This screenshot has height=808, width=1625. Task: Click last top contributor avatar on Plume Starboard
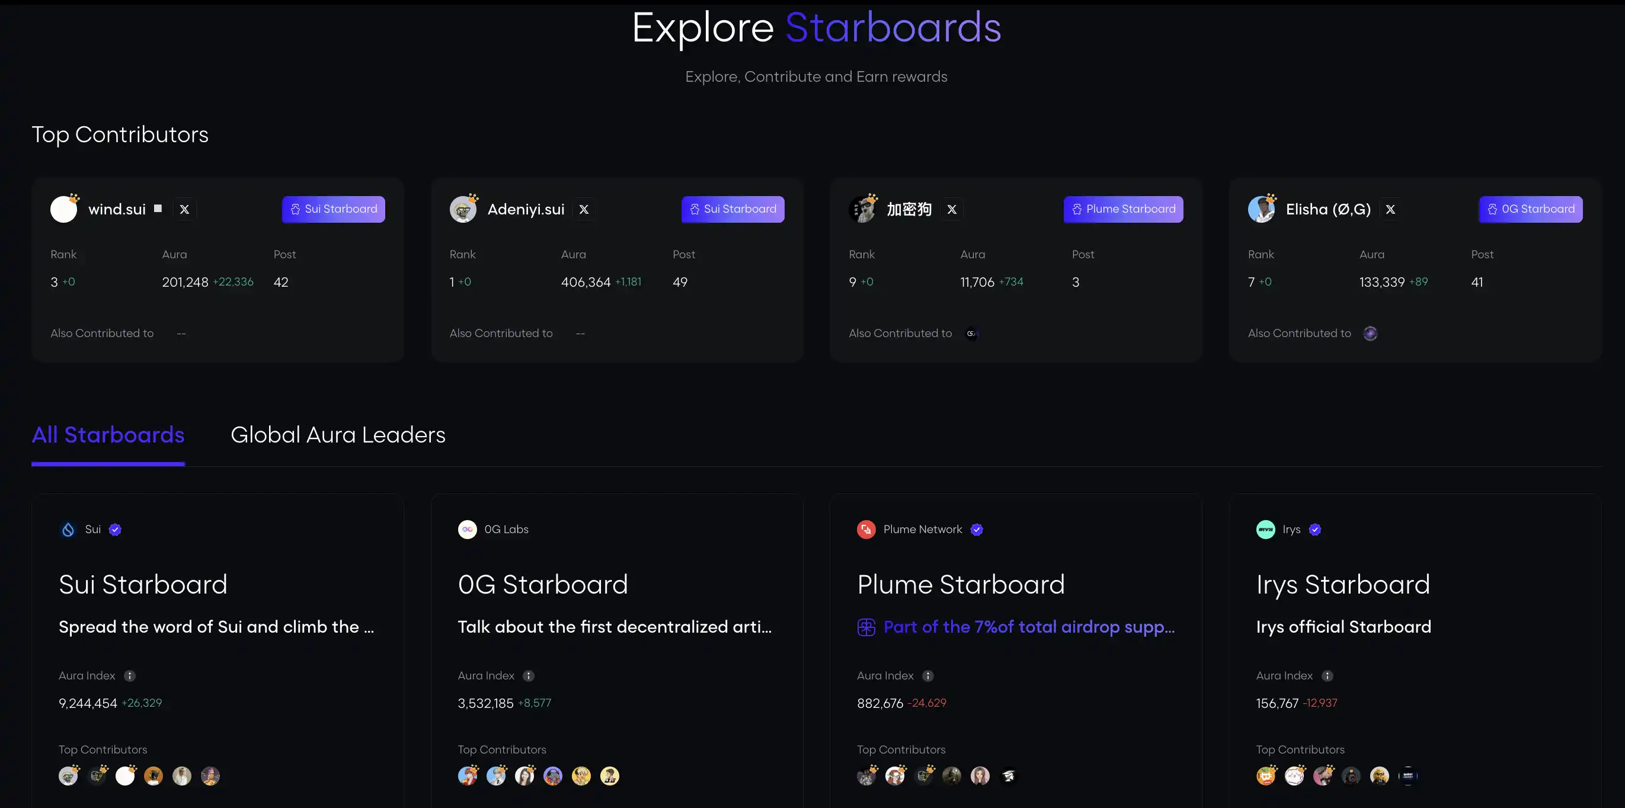pyautogui.click(x=1008, y=776)
